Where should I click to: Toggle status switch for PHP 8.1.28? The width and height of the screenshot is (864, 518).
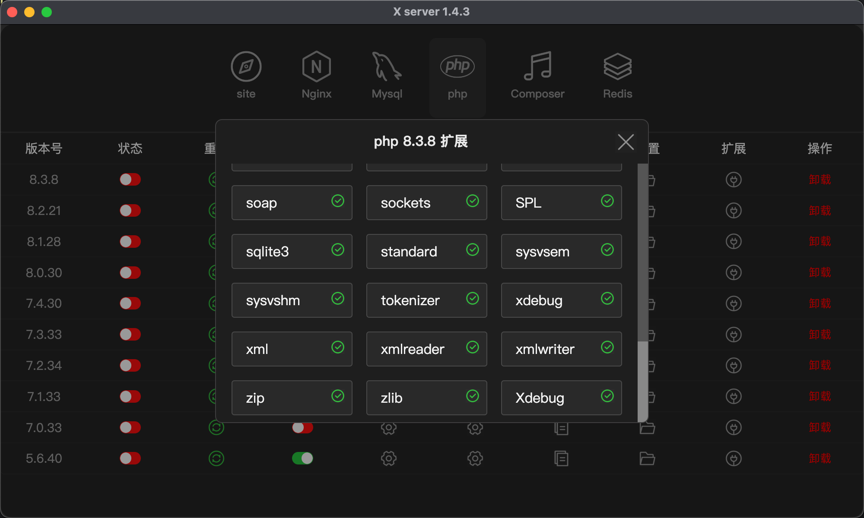(x=130, y=242)
